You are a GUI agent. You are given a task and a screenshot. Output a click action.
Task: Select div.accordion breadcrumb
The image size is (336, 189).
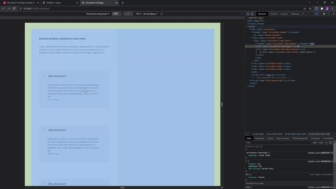pyautogui.click(x=258, y=134)
